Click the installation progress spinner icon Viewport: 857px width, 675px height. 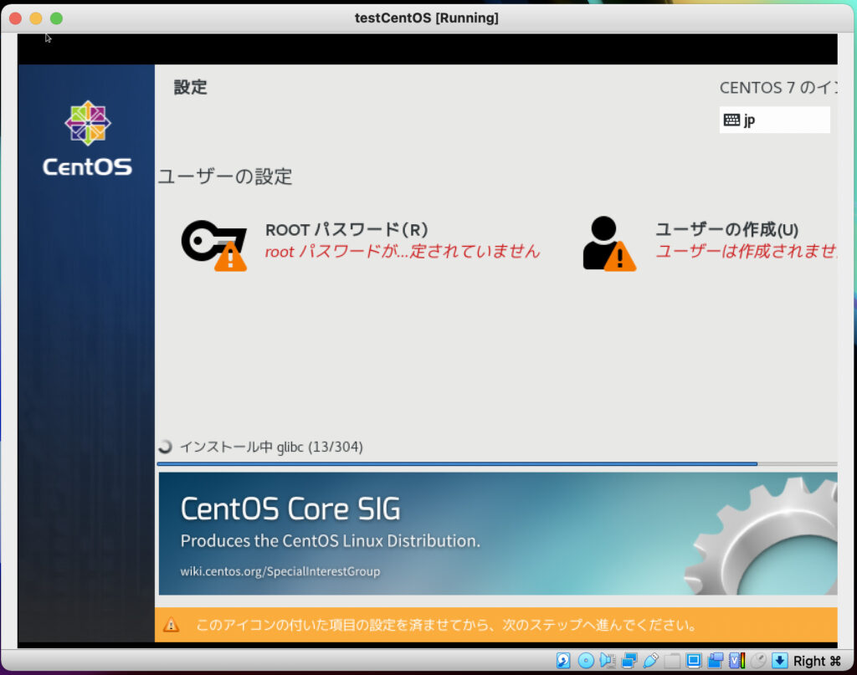(x=165, y=447)
